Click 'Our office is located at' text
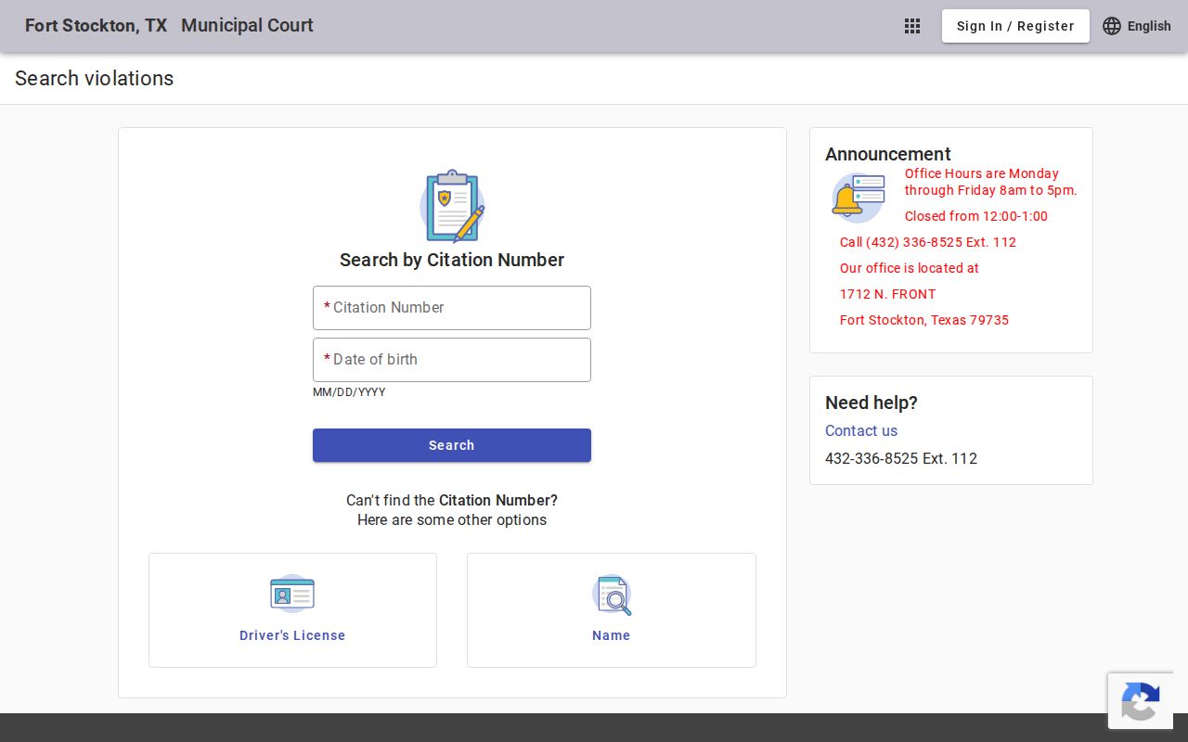 coord(910,268)
